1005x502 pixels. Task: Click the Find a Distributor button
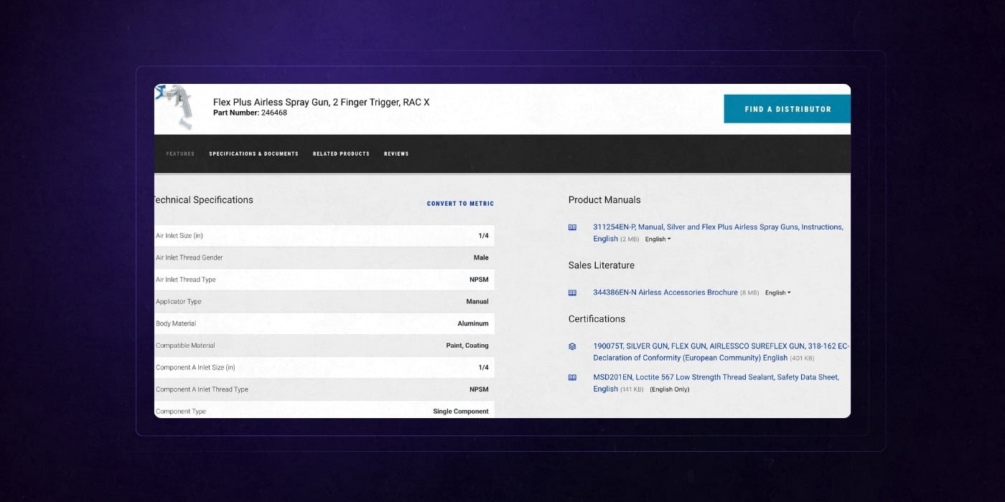(787, 109)
